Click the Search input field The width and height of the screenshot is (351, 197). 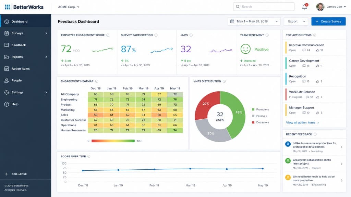pos(264,7)
